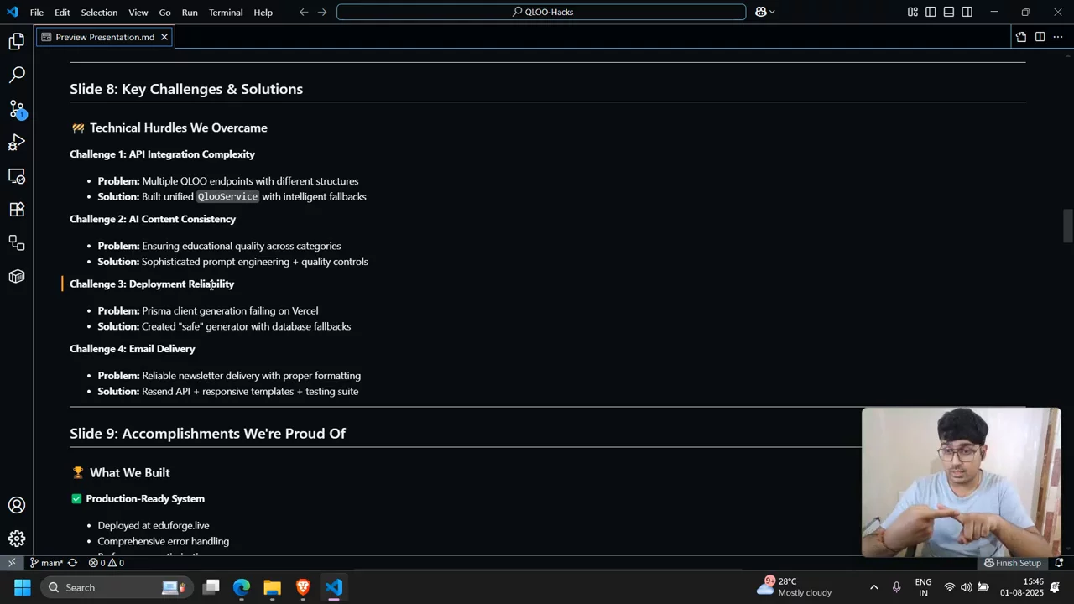Open remote window button in status bar

12,563
